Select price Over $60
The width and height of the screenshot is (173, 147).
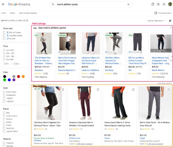(4, 59)
